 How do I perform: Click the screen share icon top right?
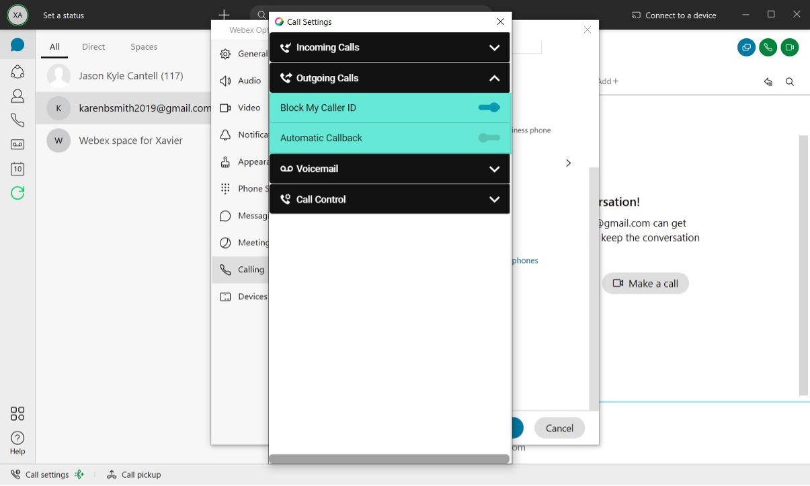pyautogui.click(x=746, y=47)
